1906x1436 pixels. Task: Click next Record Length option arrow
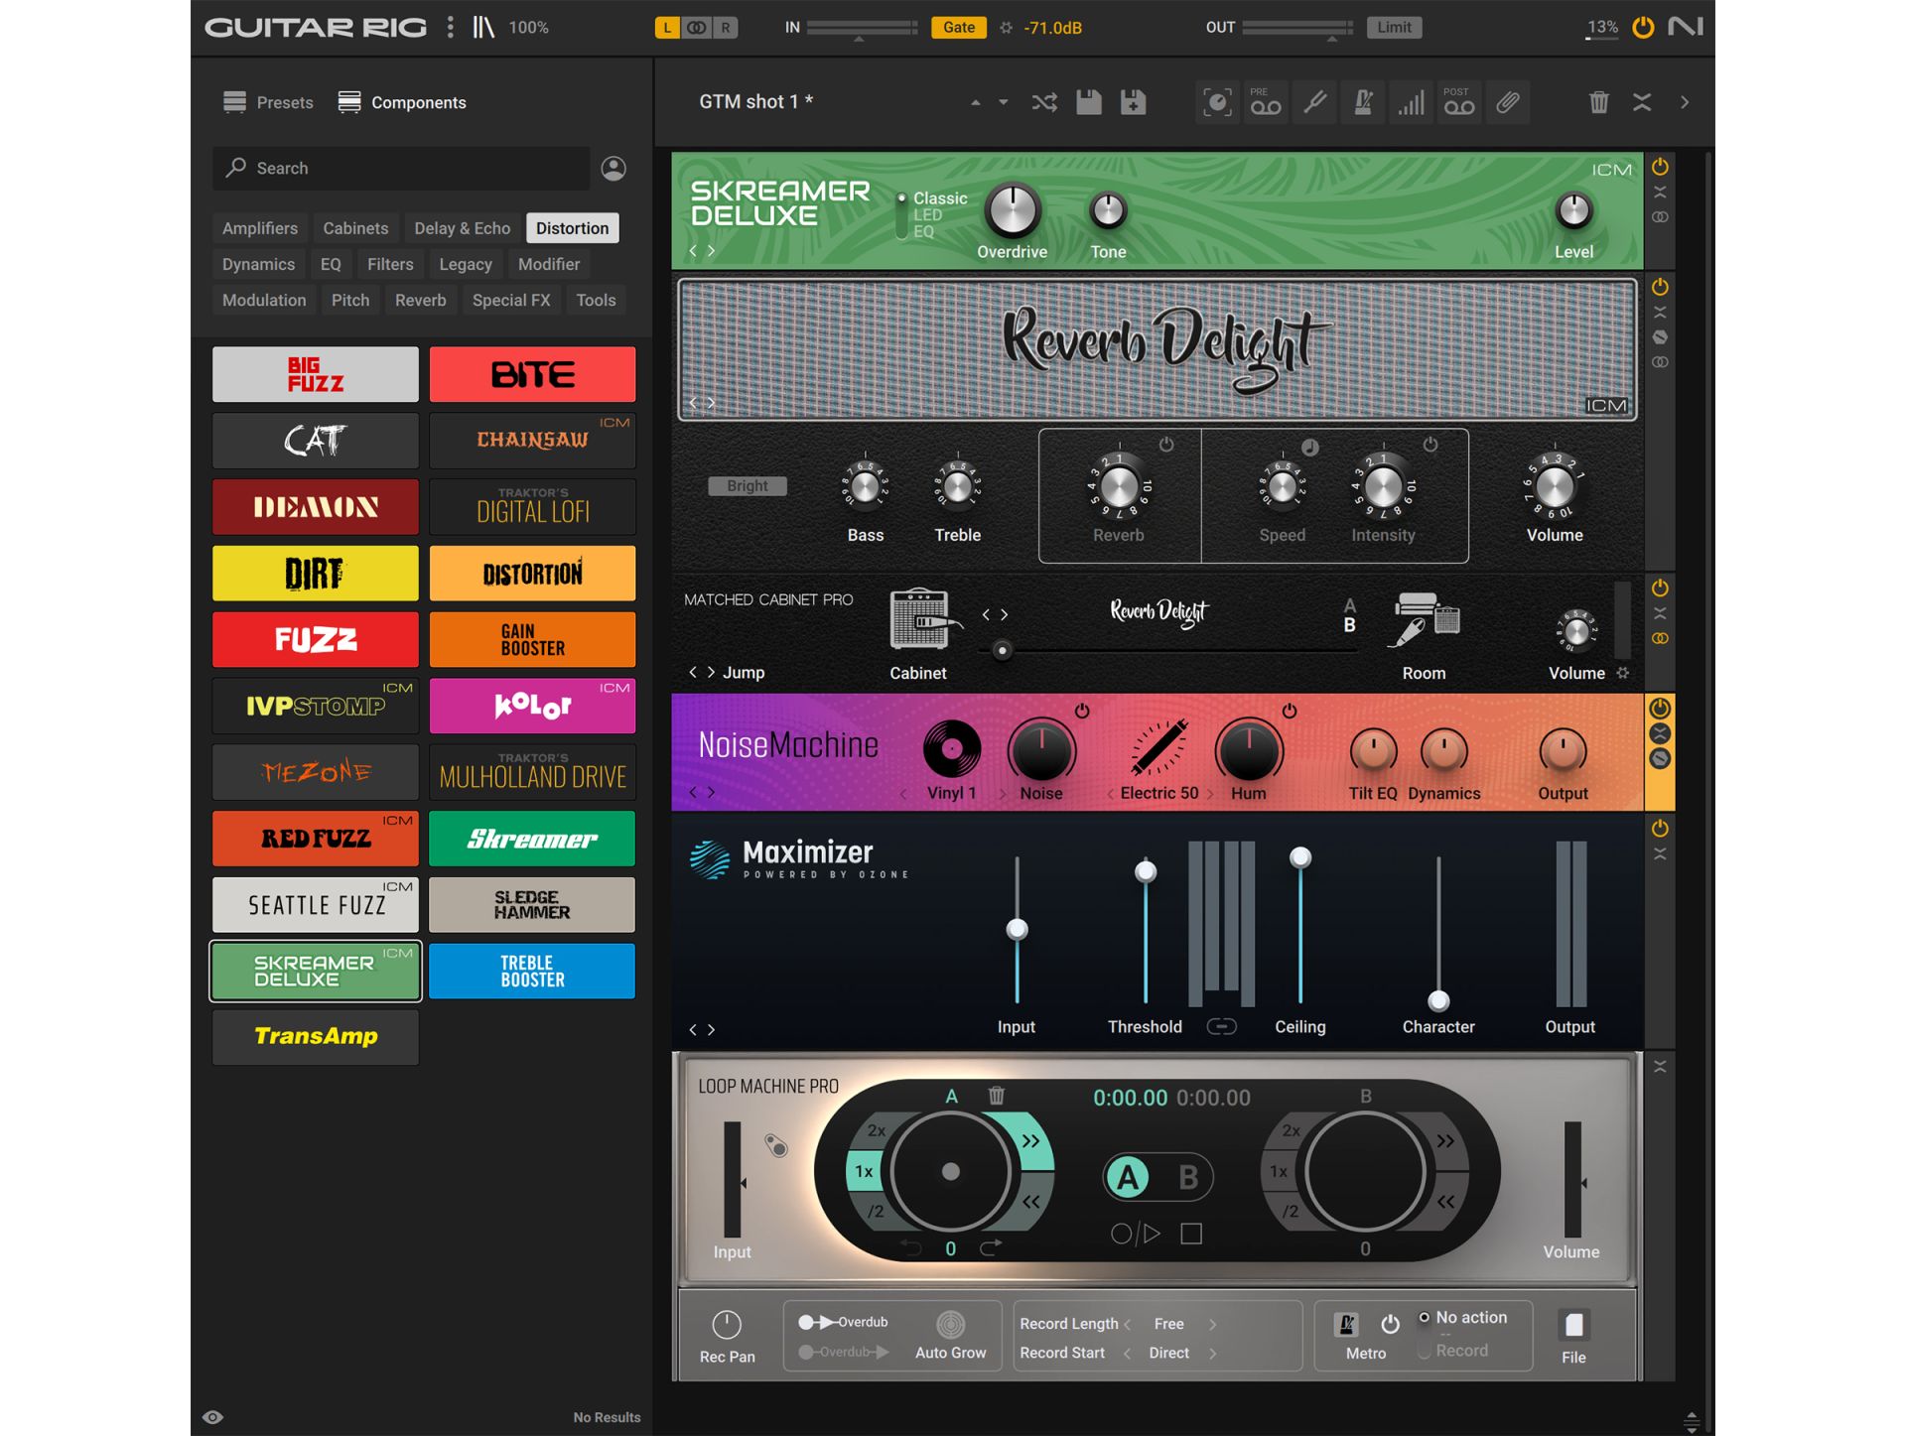click(x=1212, y=1324)
